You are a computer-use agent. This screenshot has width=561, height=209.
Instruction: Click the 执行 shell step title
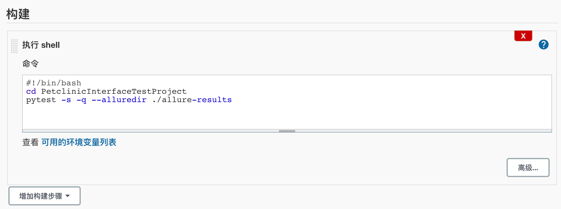pos(41,45)
